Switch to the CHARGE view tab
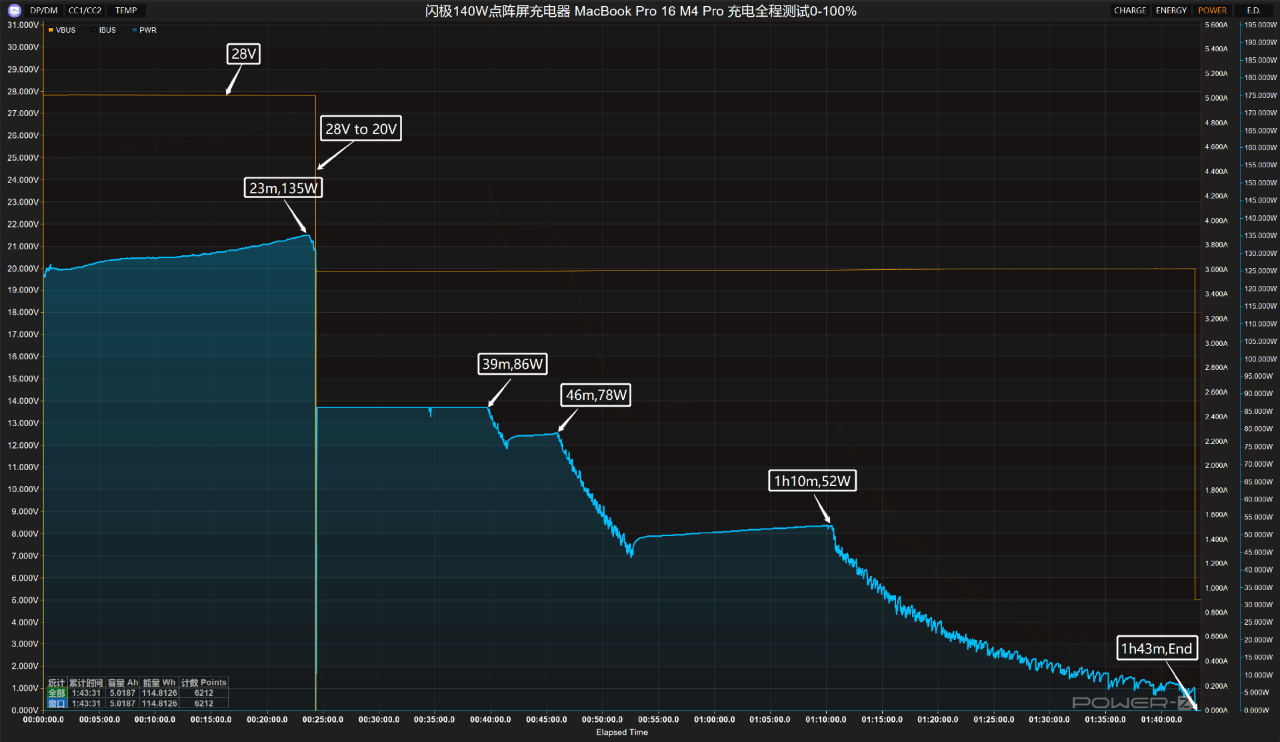Screen dimensions: 1280x742 pyautogui.click(x=1130, y=11)
